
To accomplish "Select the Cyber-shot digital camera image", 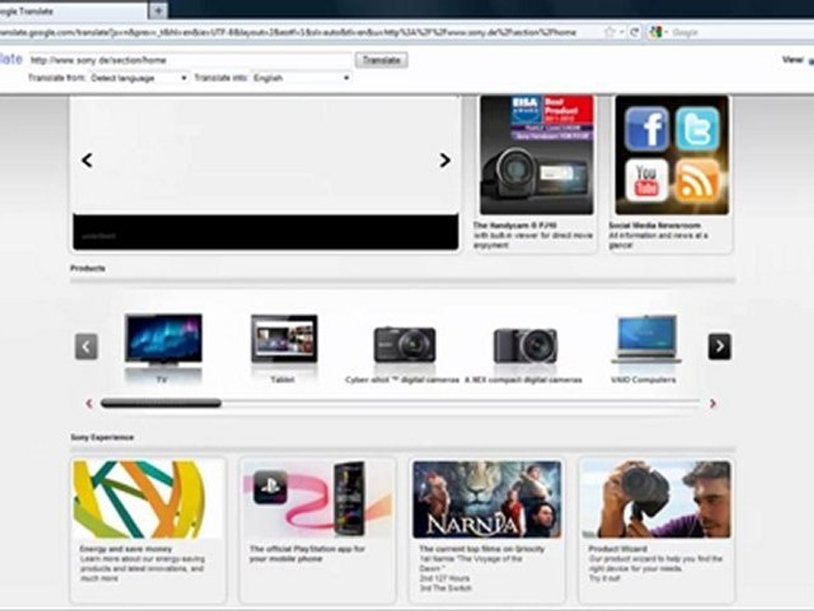I will pyautogui.click(x=405, y=343).
